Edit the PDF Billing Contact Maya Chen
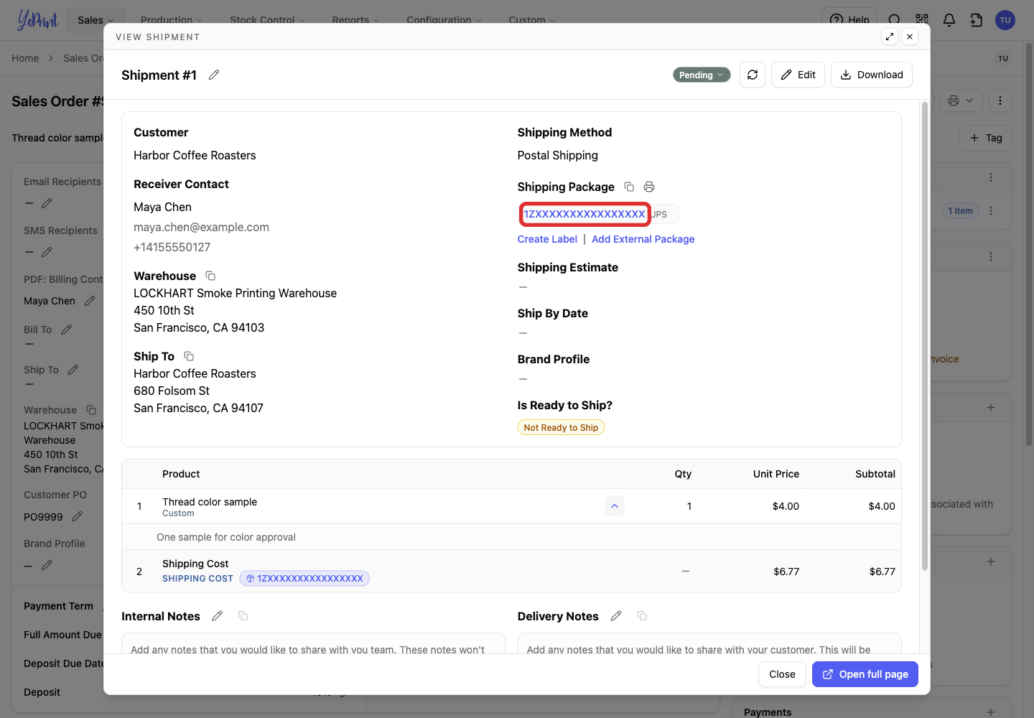 90,301
